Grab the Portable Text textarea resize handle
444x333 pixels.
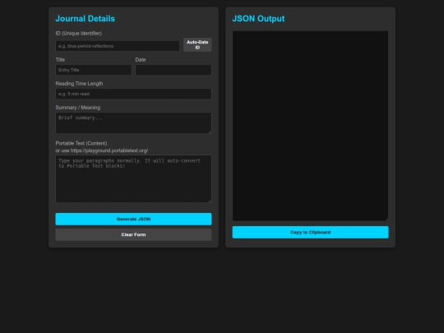[x=210, y=201]
